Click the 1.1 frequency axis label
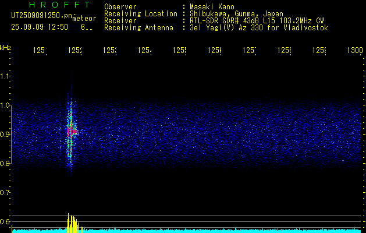This screenshot has width=366, height=233. tap(5, 76)
